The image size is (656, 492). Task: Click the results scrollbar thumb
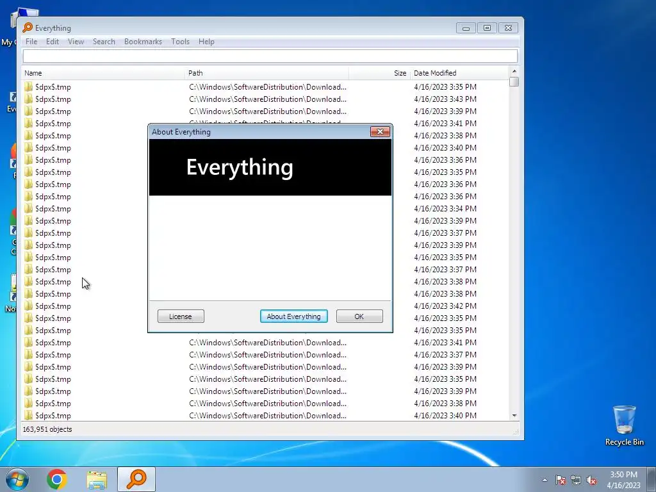(514, 81)
